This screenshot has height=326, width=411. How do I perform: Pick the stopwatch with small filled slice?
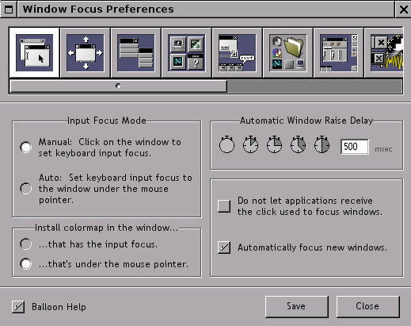(x=250, y=144)
